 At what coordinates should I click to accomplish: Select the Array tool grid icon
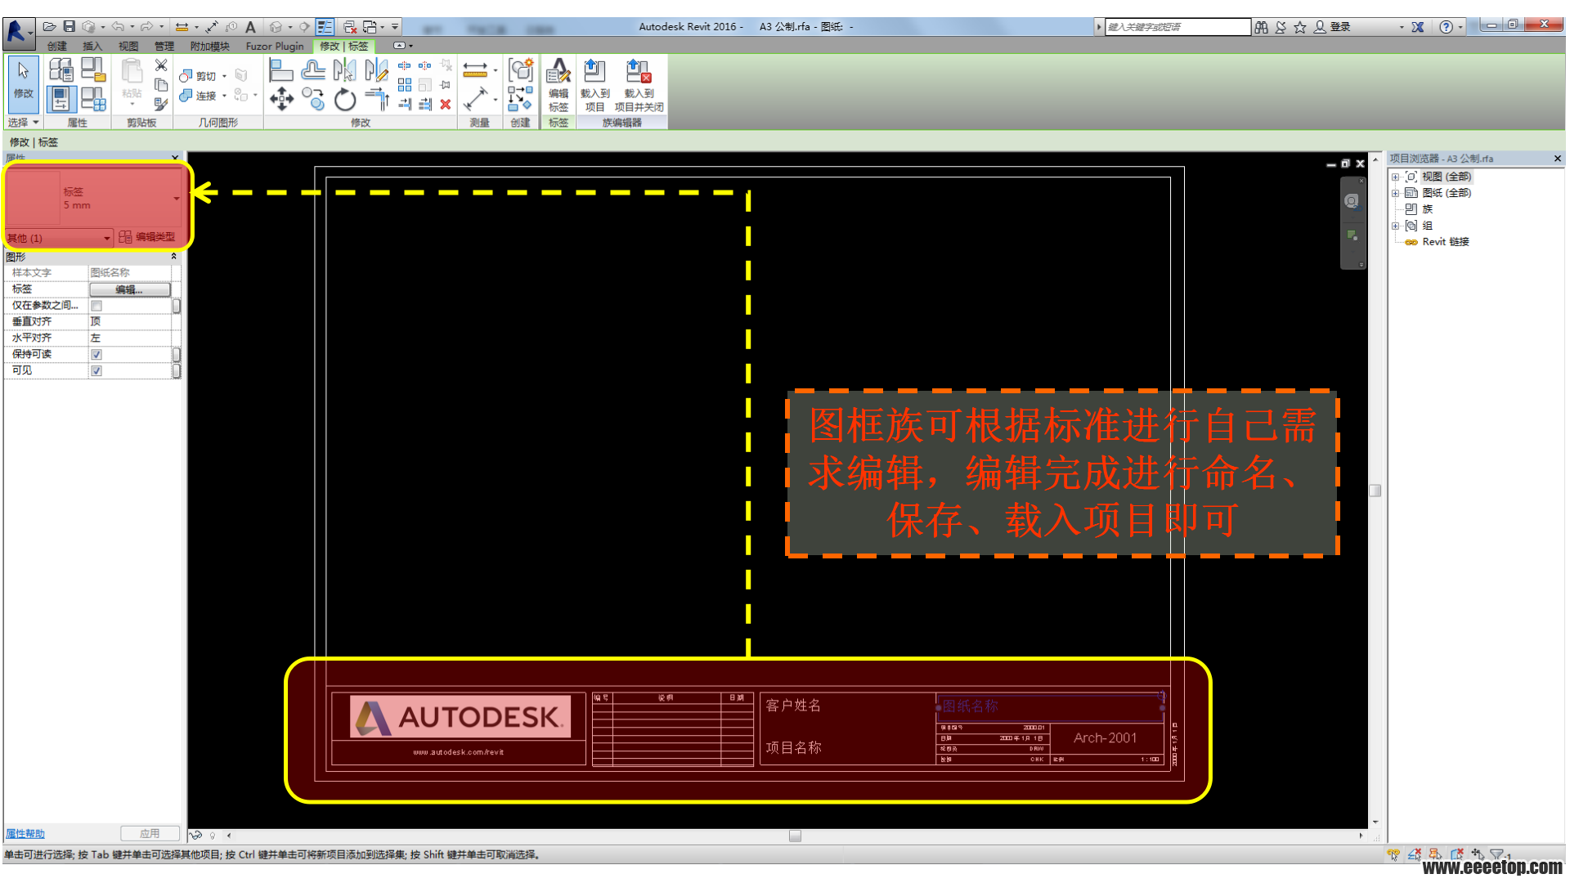(405, 84)
